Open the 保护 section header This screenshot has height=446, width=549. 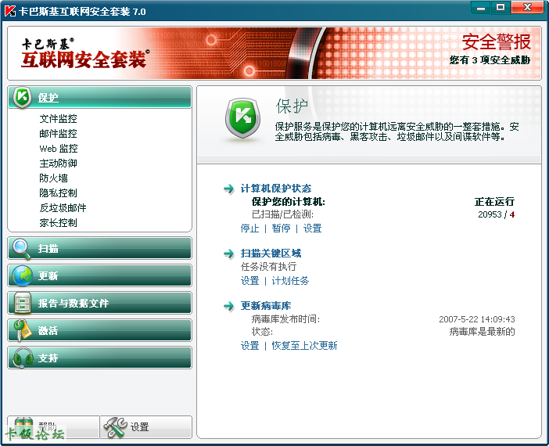coord(100,97)
